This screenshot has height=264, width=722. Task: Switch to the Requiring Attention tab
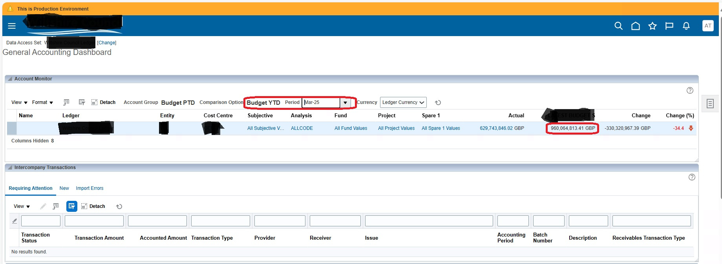(31, 188)
